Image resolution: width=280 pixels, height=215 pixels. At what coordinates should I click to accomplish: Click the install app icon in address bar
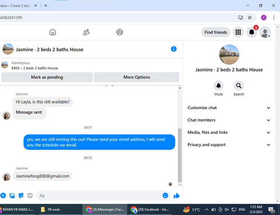241,17
